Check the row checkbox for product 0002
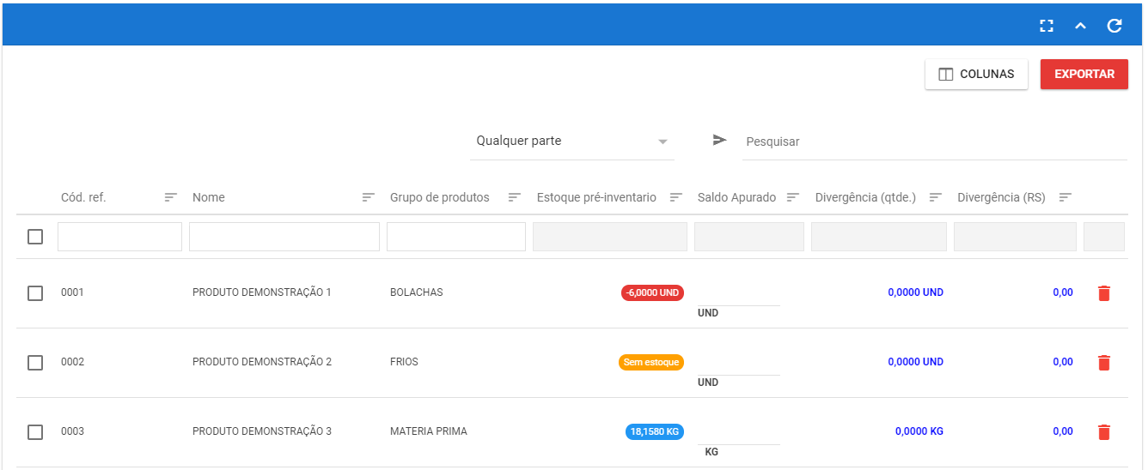The width and height of the screenshot is (1148, 470). tap(35, 363)
